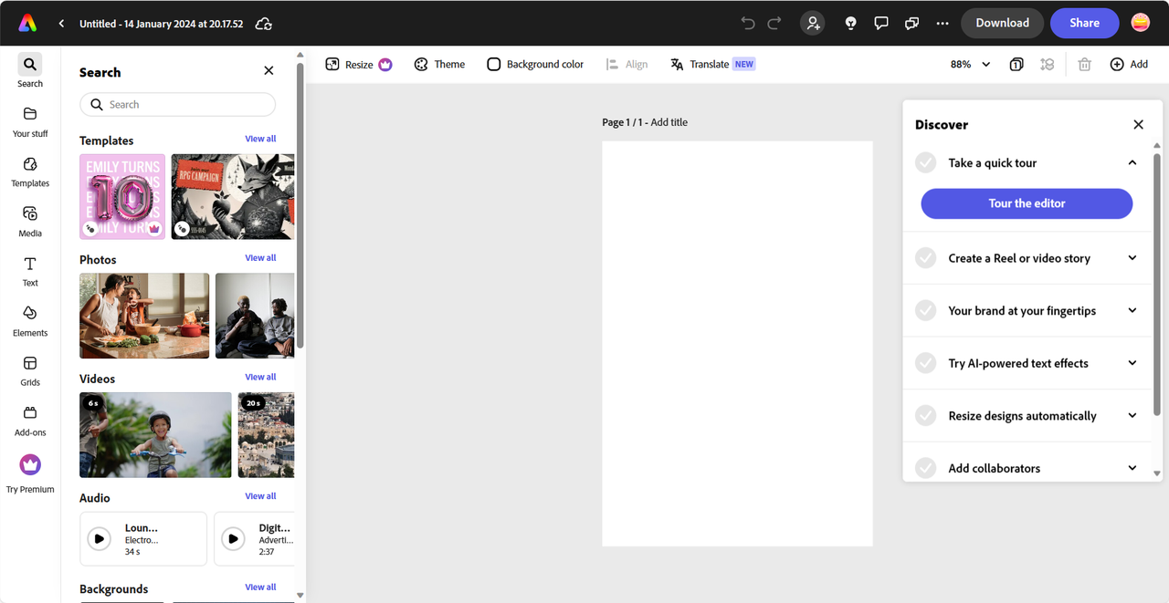Redo the last action
The height and width of the screenshot is (603, 1169).
tap(774, 23)
